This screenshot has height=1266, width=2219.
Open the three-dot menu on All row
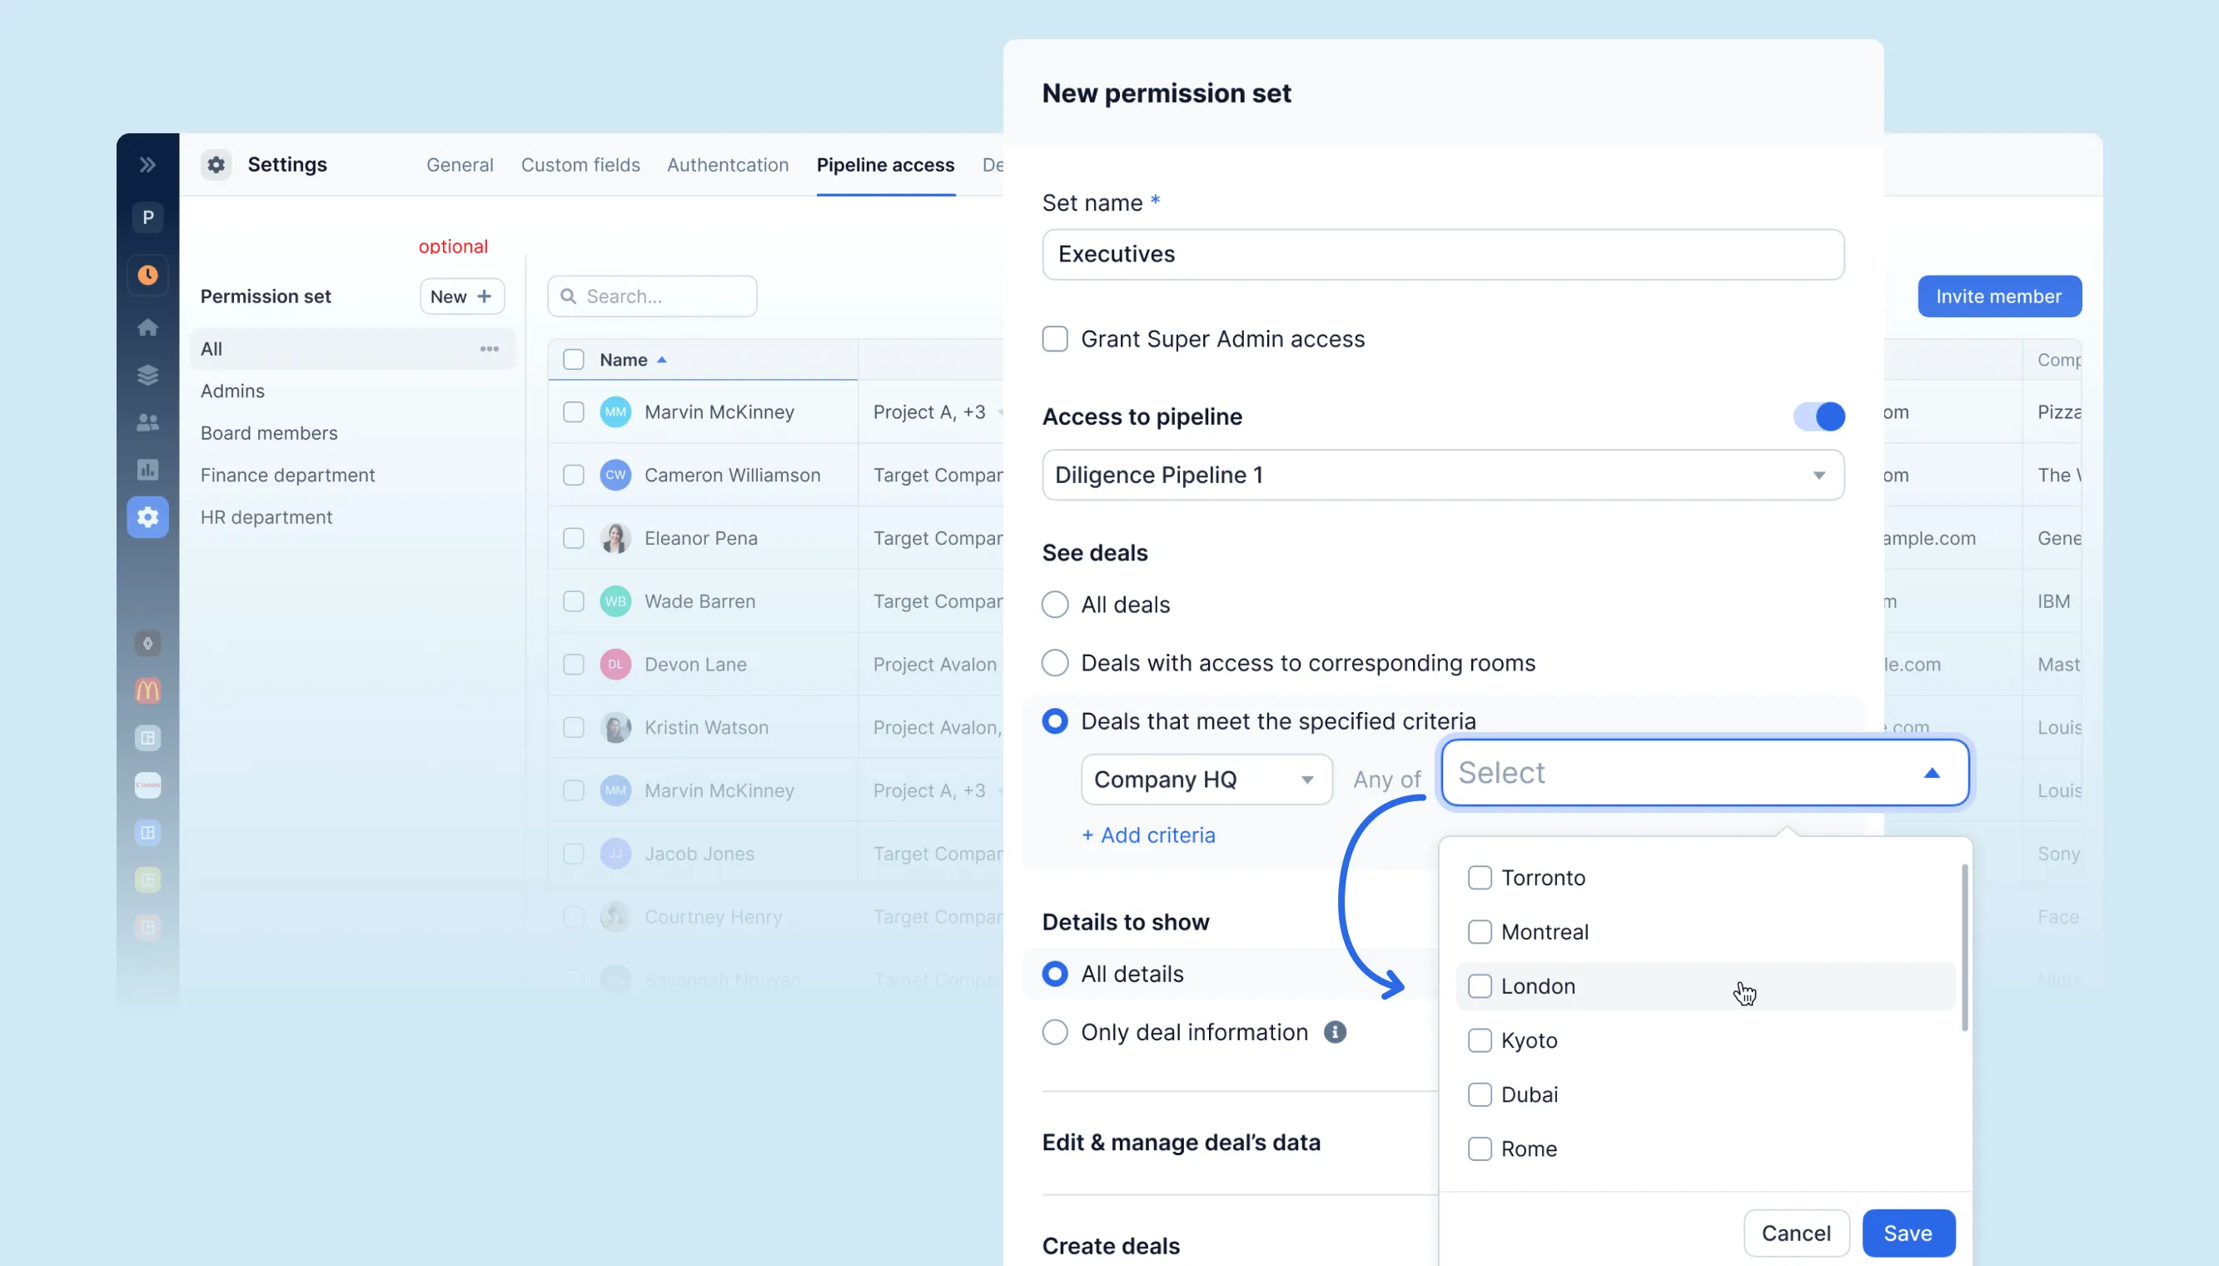tap(490, 349)
